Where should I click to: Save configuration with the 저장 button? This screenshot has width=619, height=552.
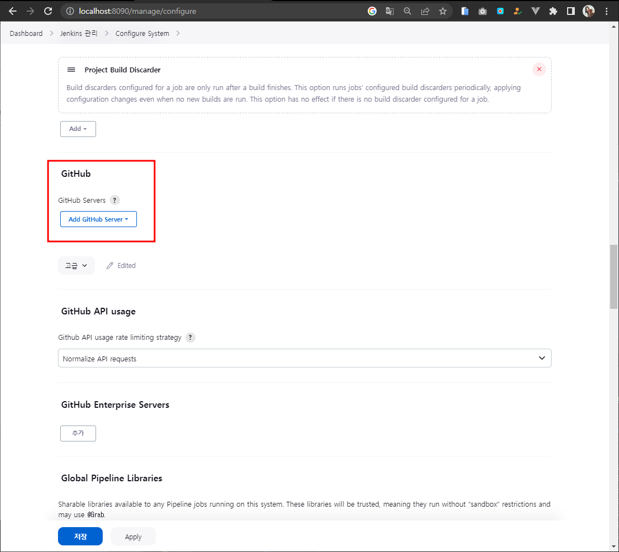(x=80, y=536)
